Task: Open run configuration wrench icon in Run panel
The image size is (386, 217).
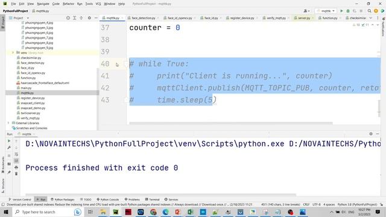Action: point(9,147)
